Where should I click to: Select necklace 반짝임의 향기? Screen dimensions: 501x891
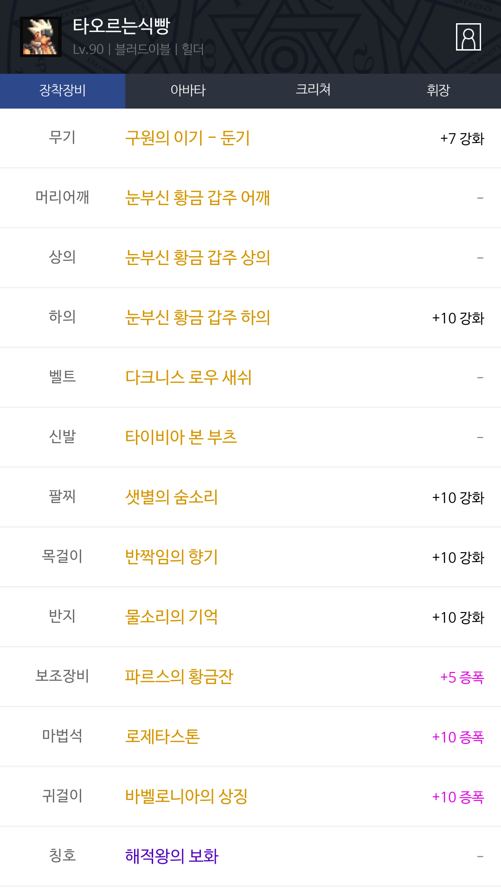click(172, 557)
